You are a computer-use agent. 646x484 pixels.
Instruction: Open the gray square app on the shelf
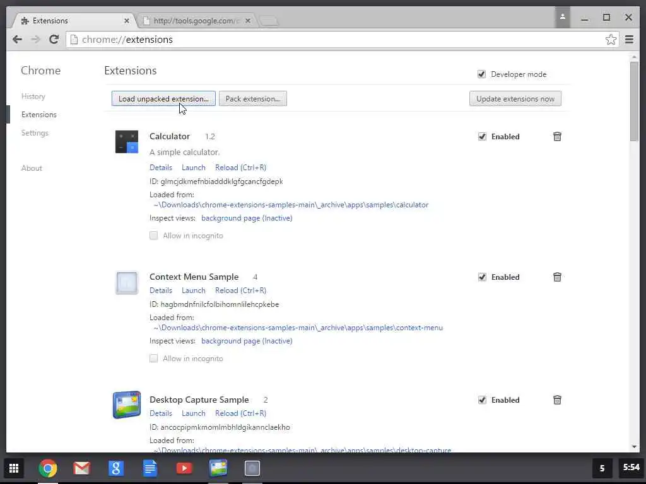pos(252,468)
